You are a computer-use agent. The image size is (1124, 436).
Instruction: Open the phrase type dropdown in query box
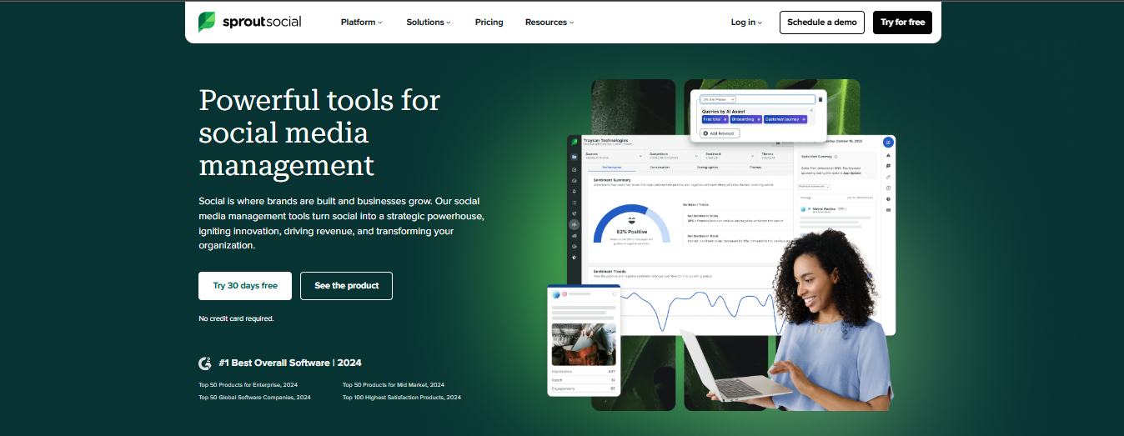[719, 99]
